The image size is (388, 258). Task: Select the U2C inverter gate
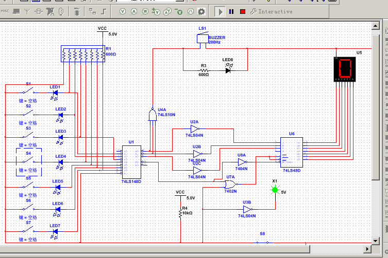coord(197,170)
